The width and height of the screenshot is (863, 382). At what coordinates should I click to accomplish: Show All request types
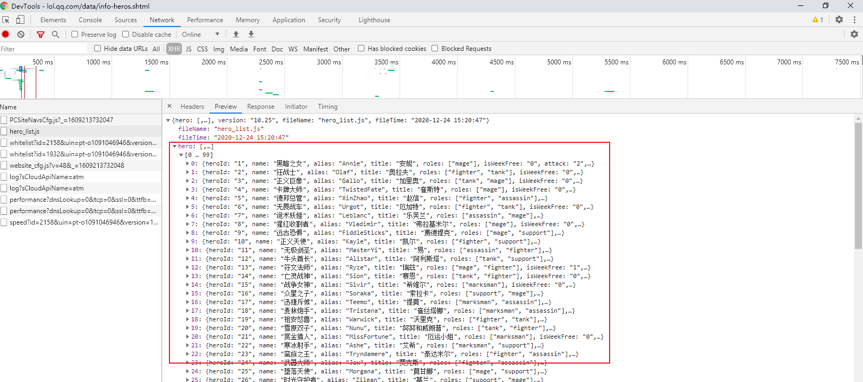coord(156,49)
